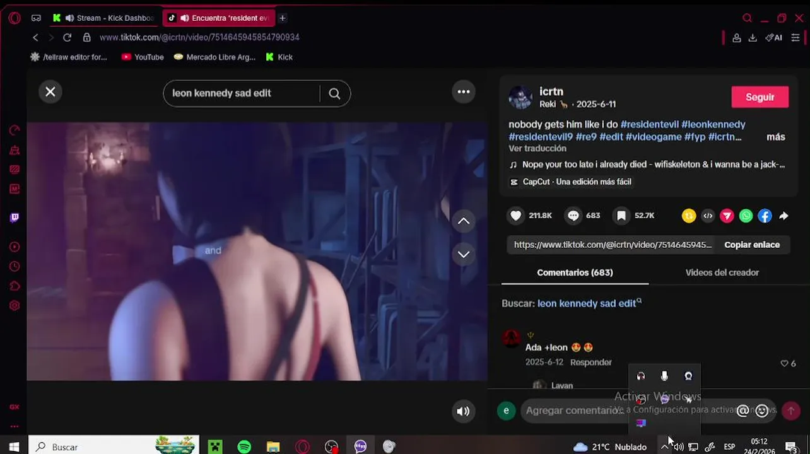Click the taskbar volume speaker icon
This screenshot has height=454, width=810.
[678, 447]
